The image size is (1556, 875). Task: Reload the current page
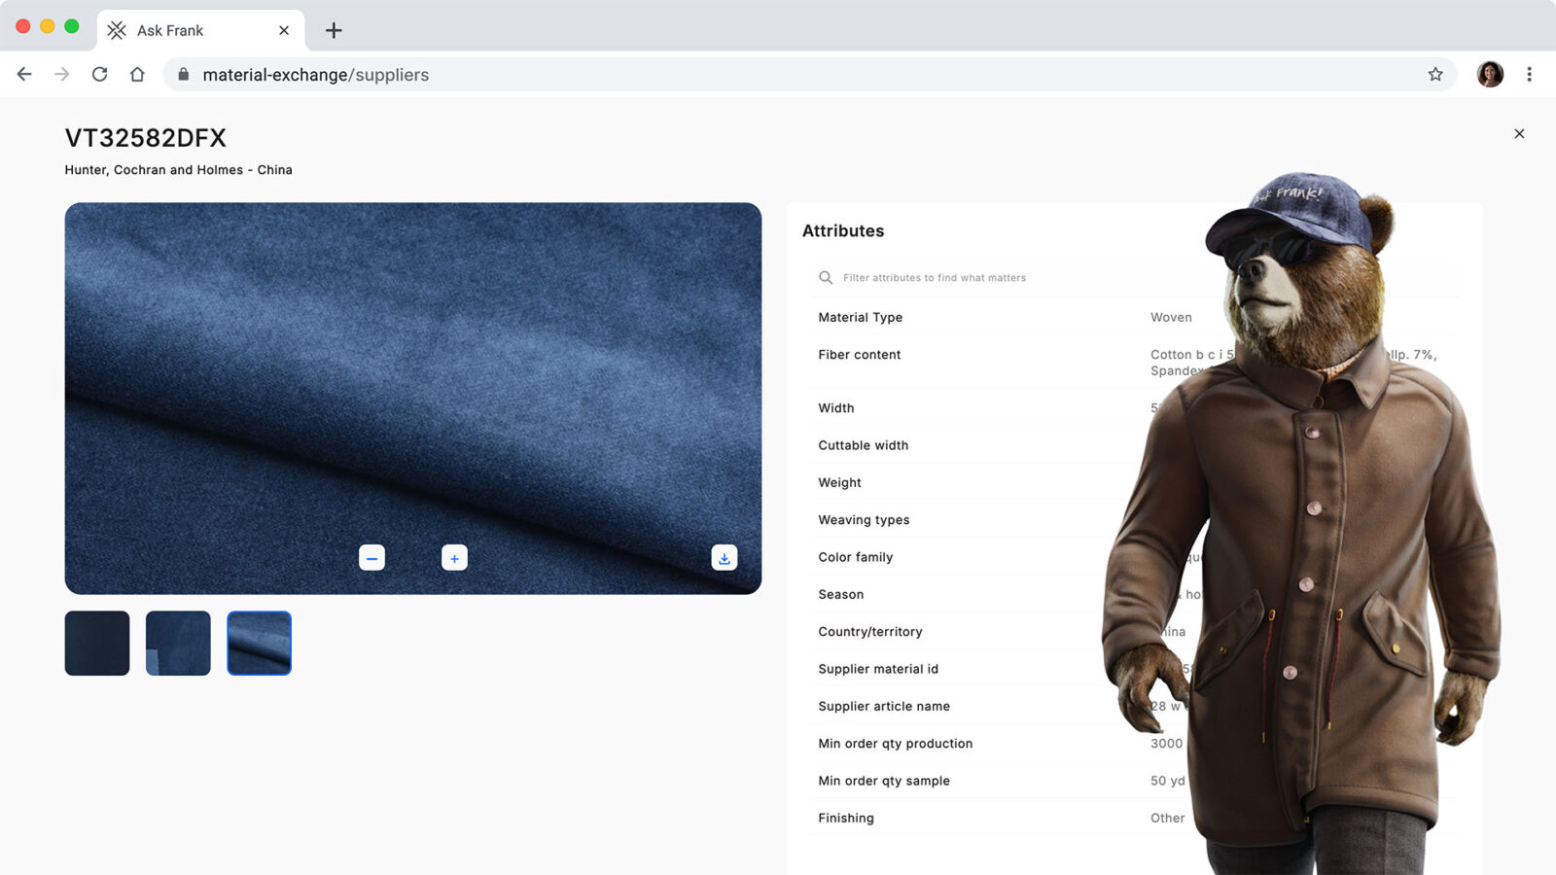click(x=99, y=75)
